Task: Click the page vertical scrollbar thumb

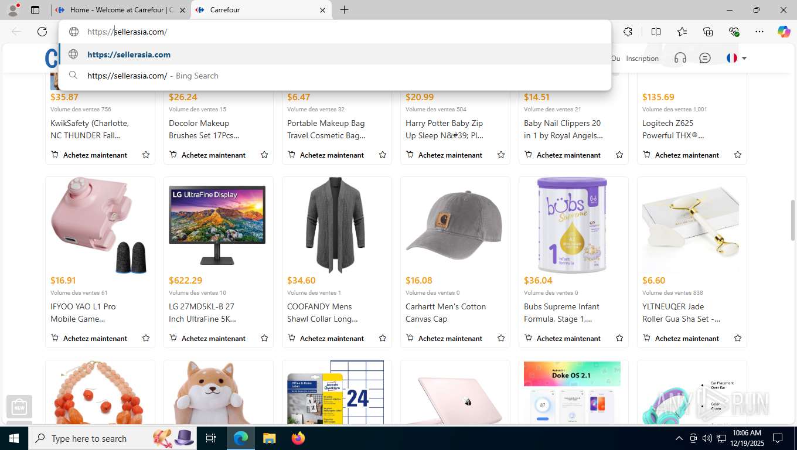Action: click(793, 219)
